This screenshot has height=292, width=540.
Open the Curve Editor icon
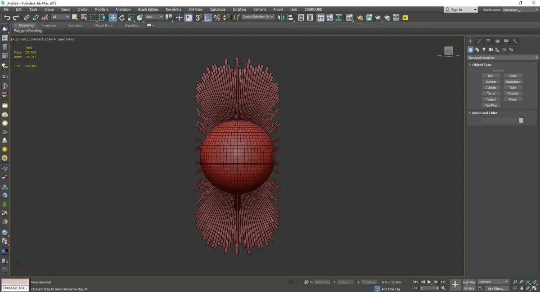[329, 18]
